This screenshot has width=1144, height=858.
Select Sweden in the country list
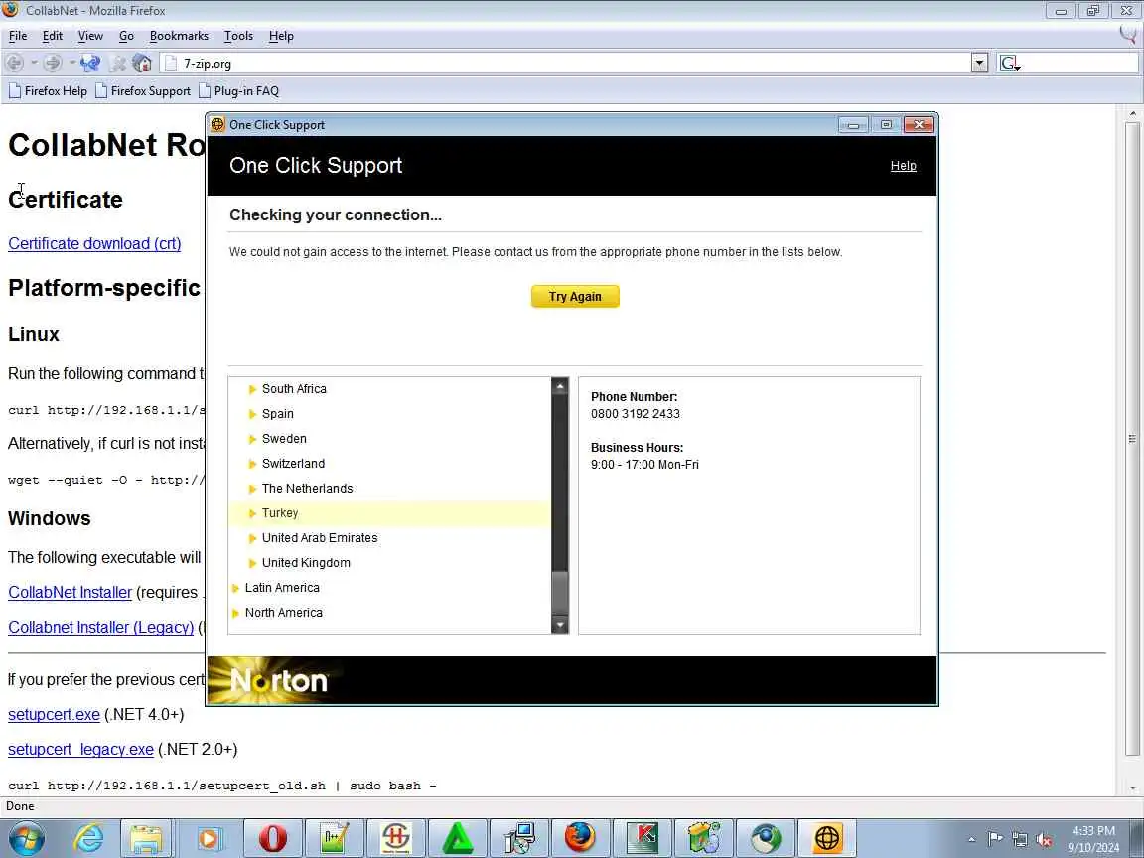click(284, 439)
